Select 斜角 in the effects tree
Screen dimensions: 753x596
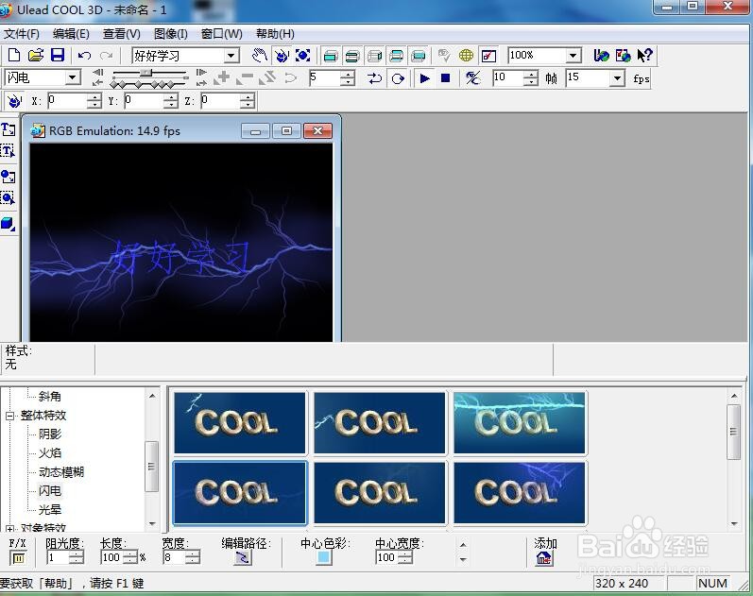tap(50, 396)
